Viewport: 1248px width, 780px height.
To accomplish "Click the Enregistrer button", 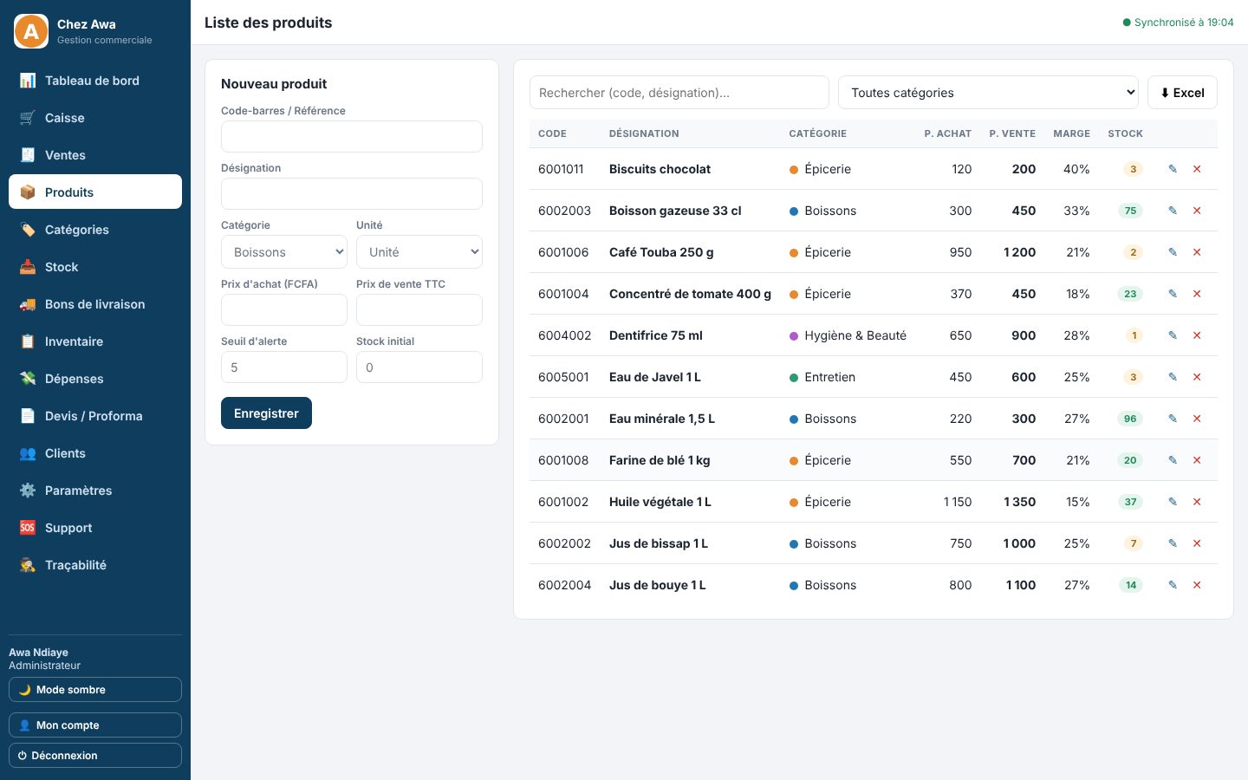I will 266,413.
